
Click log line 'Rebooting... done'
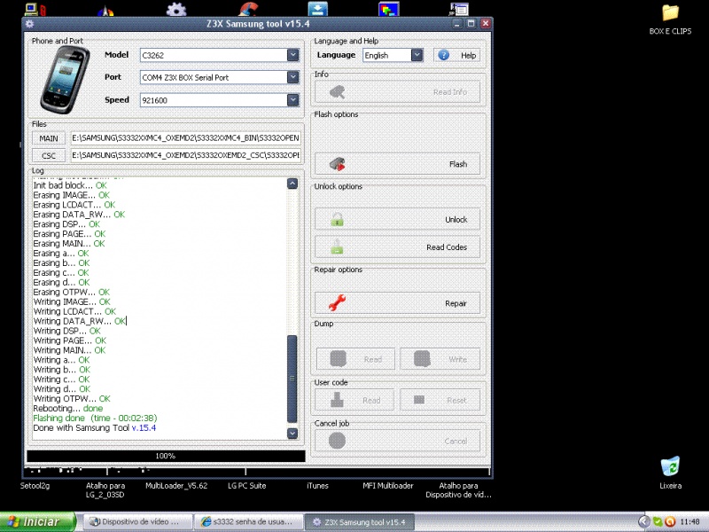(x=68, y=409)
